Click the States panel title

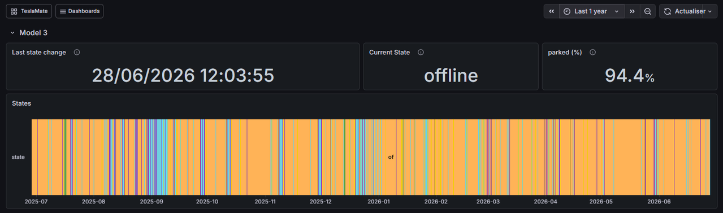click(21, 103)
